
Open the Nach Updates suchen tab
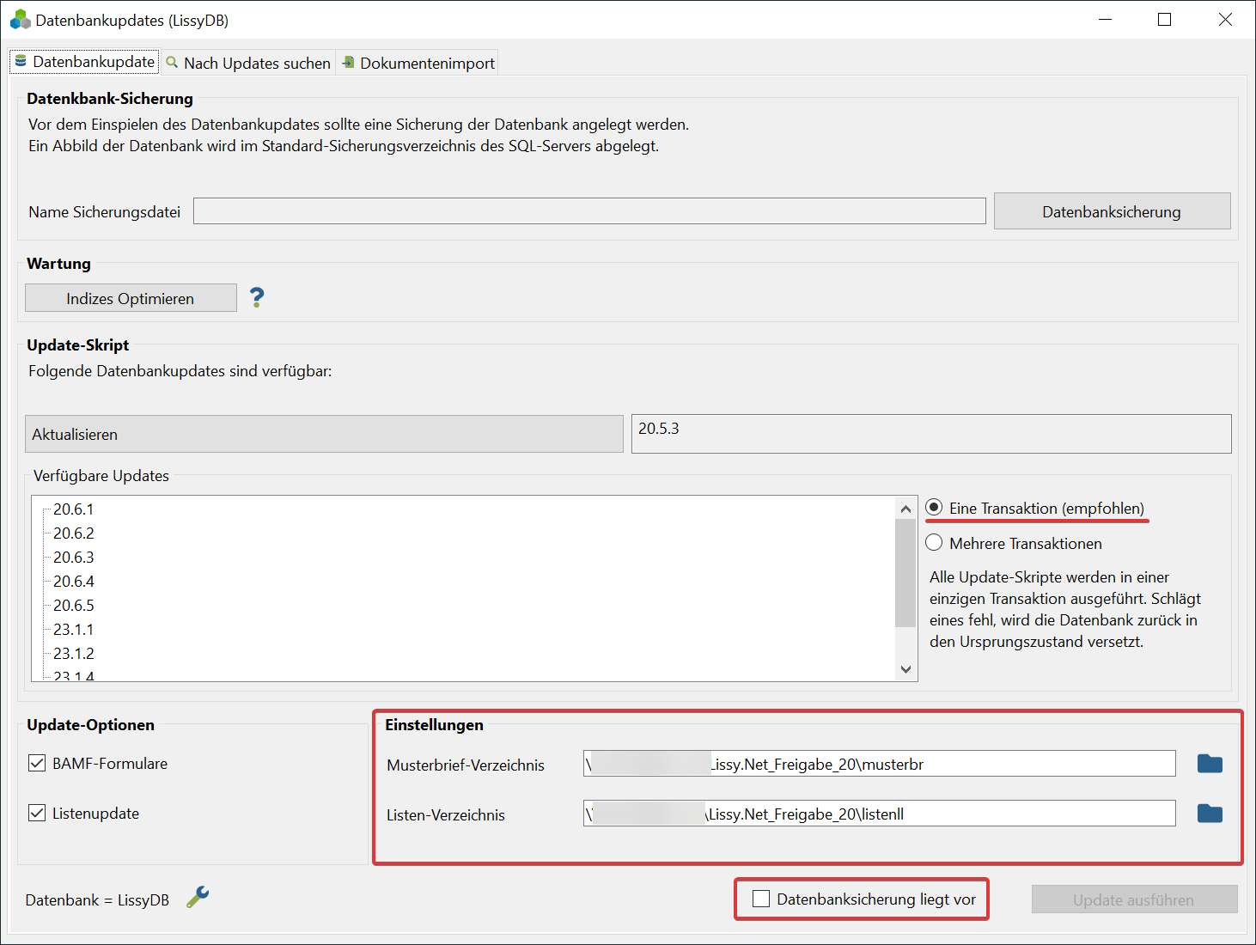[x=248, y=63]
